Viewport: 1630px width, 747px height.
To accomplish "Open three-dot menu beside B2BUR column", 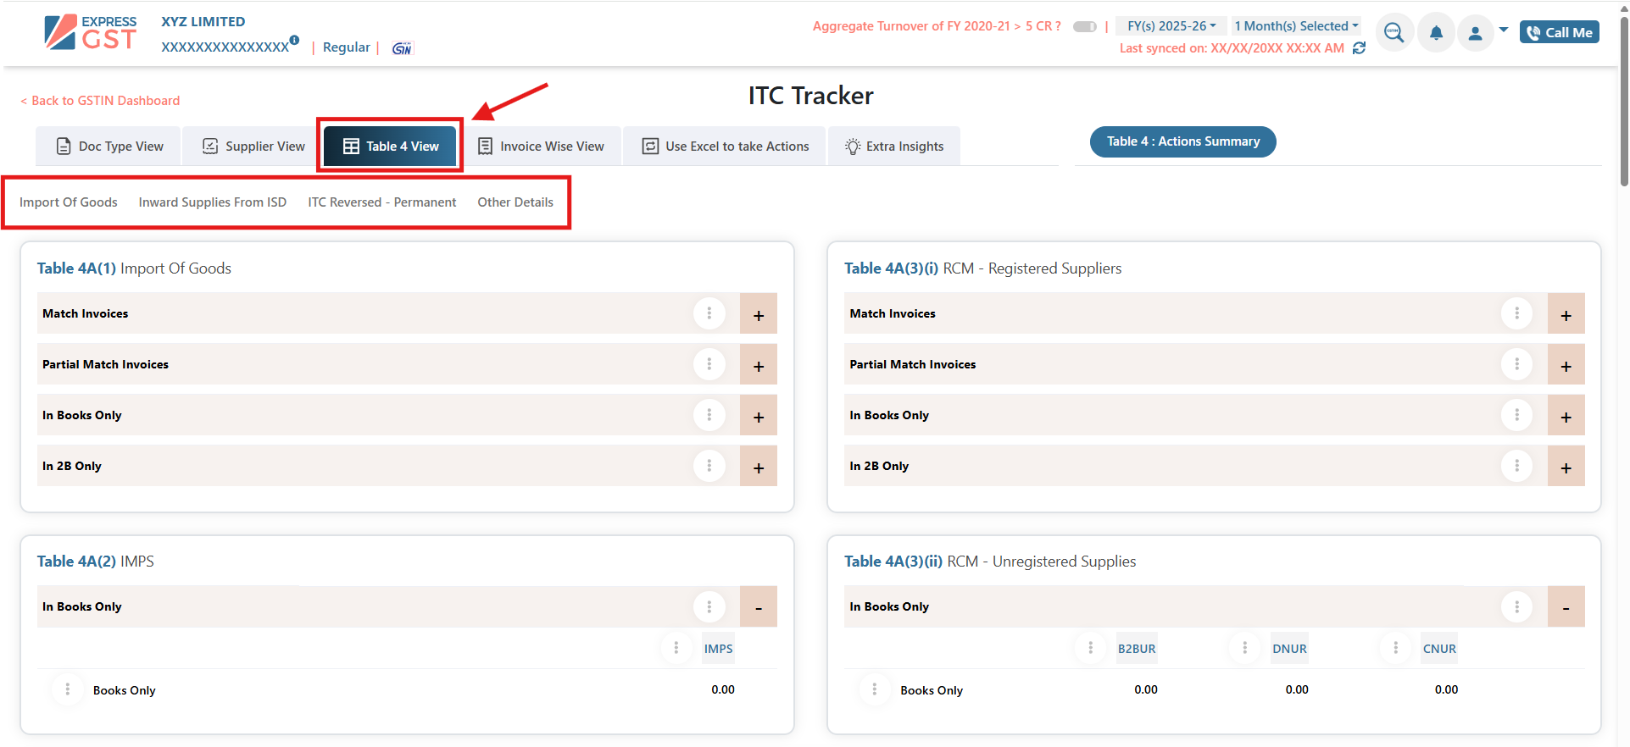I will pos(1090,648).
